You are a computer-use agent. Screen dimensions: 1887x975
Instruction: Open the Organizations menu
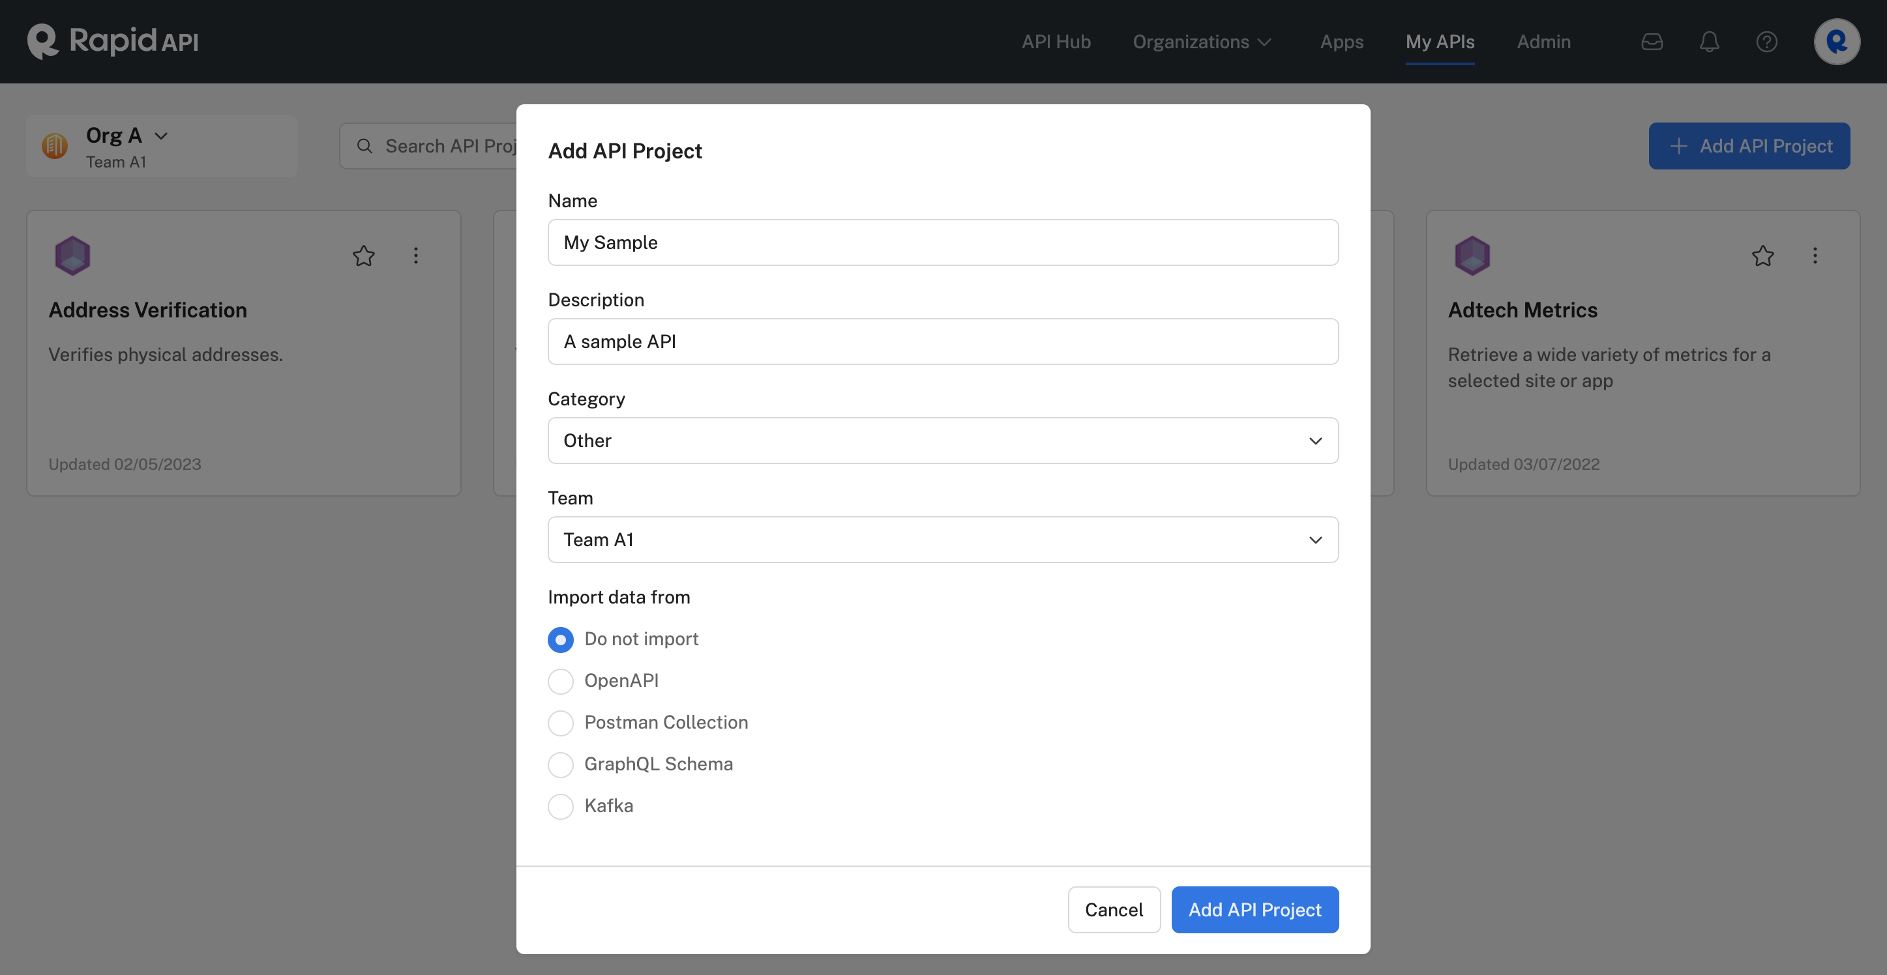point(1201,42)
